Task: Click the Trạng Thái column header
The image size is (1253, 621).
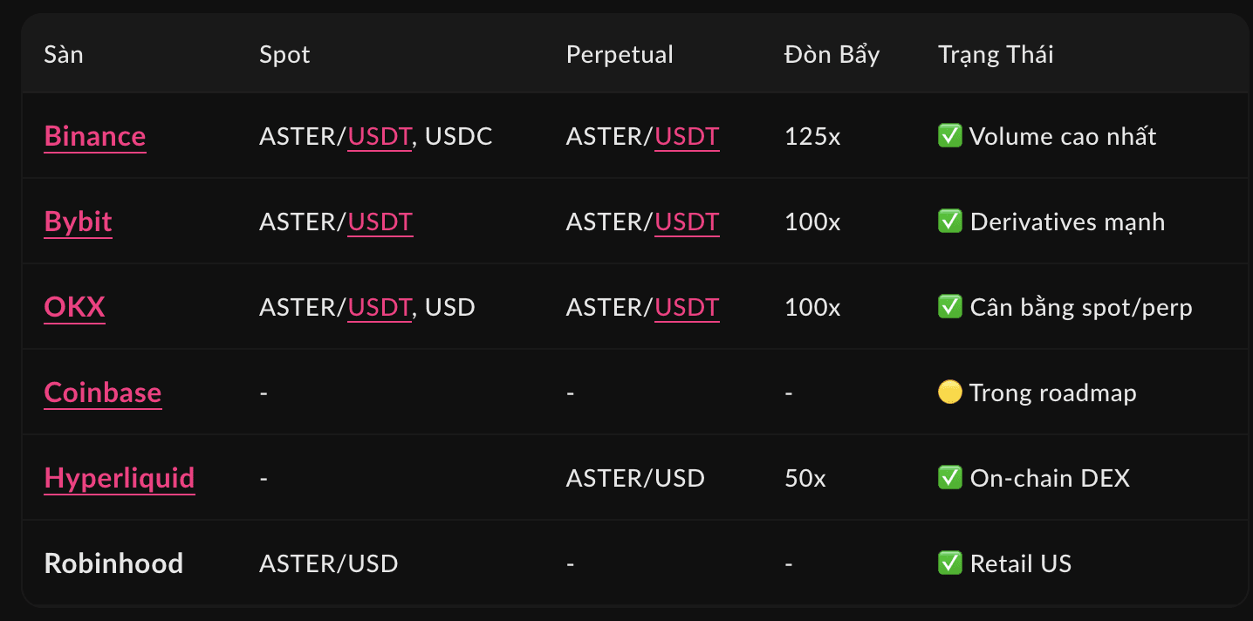Action: (996, 54)
